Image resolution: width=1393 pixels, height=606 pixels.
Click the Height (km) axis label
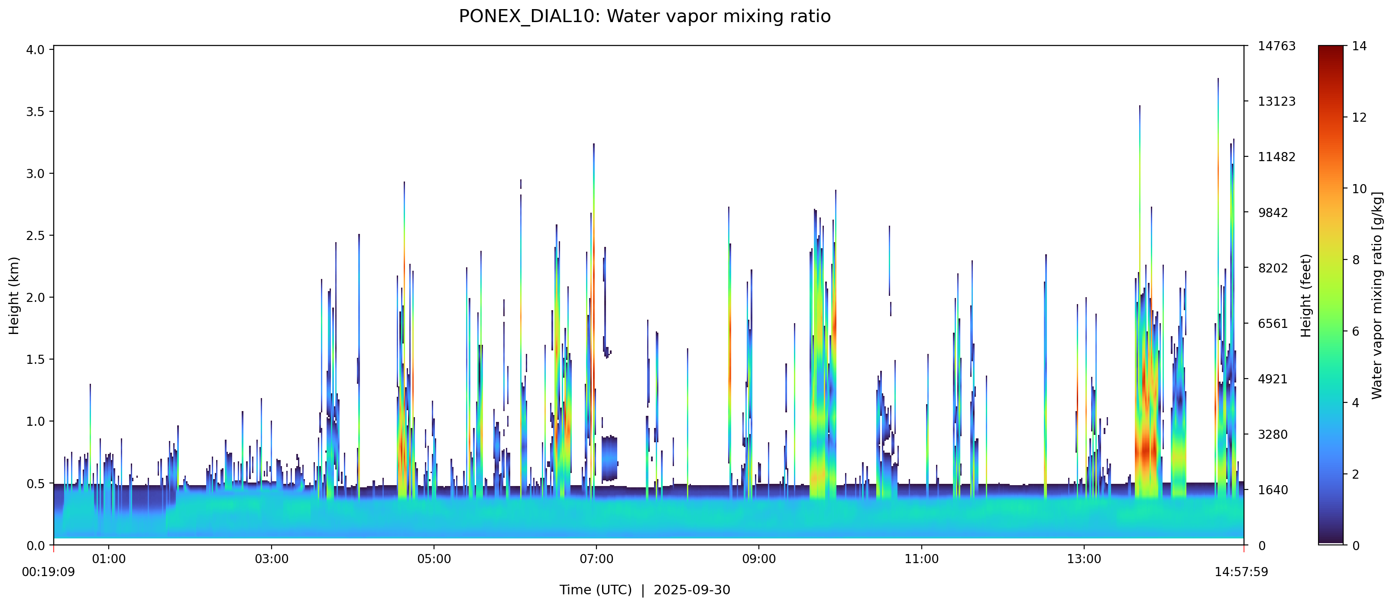tap(14, 296)
